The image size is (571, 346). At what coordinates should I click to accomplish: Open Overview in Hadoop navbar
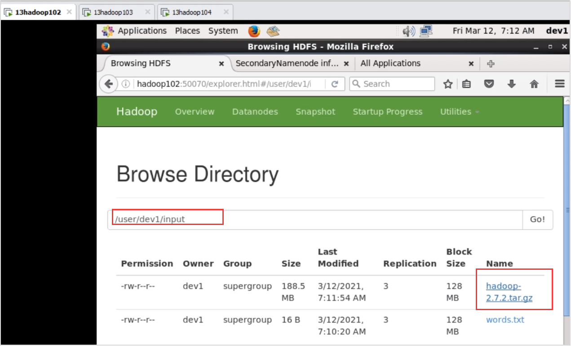[195, 112]
